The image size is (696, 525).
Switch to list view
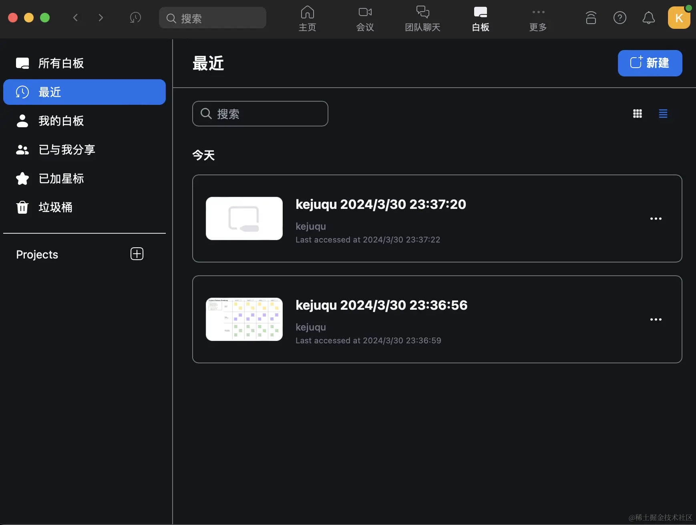(x=663, y=114)
